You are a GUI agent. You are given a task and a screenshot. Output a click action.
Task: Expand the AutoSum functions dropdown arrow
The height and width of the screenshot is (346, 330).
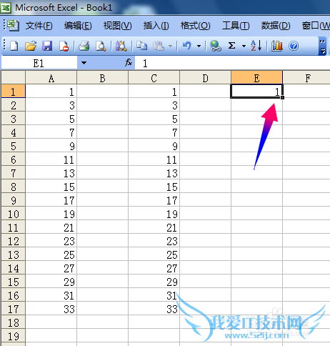[x=244, y=46]
